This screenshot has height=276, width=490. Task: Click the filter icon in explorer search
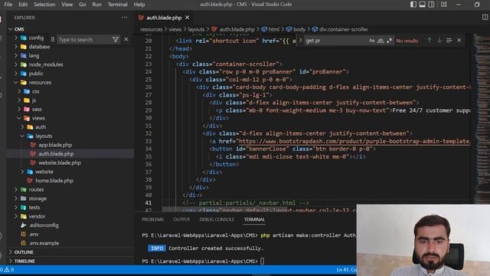pos(116,39)
